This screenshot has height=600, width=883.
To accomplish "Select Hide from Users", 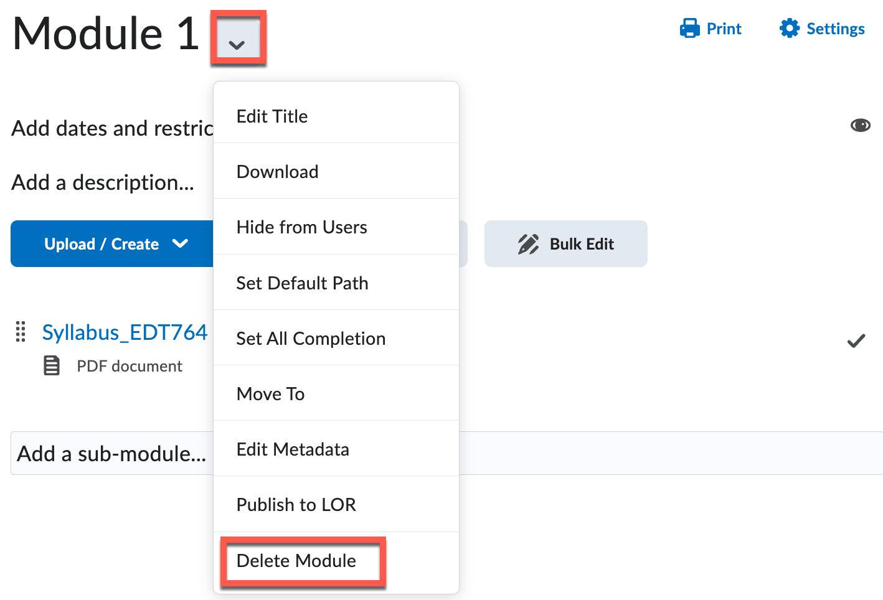I will (301, 227).
